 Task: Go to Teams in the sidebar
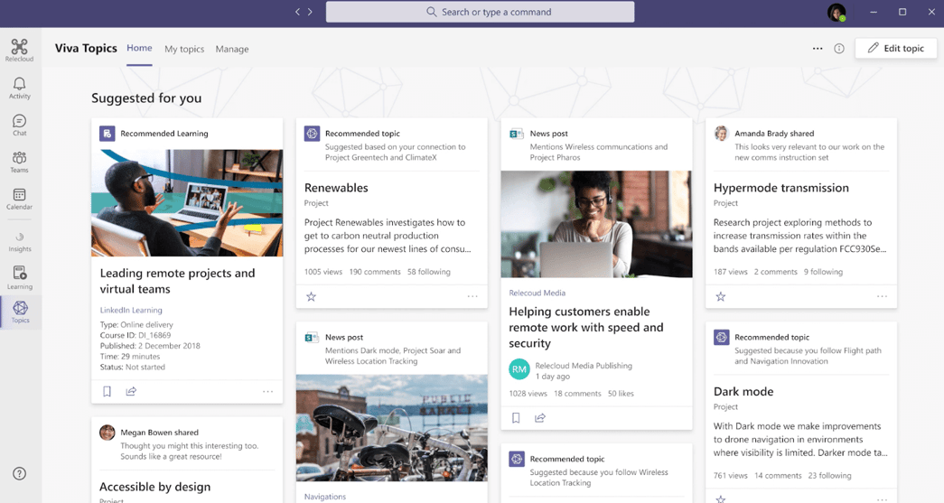19,162
